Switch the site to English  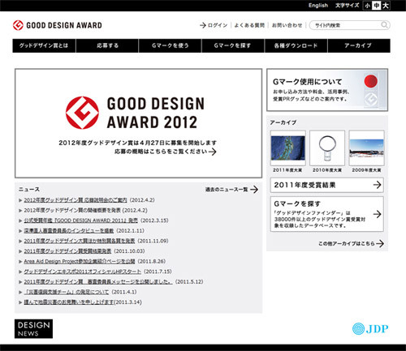[318, 6]
